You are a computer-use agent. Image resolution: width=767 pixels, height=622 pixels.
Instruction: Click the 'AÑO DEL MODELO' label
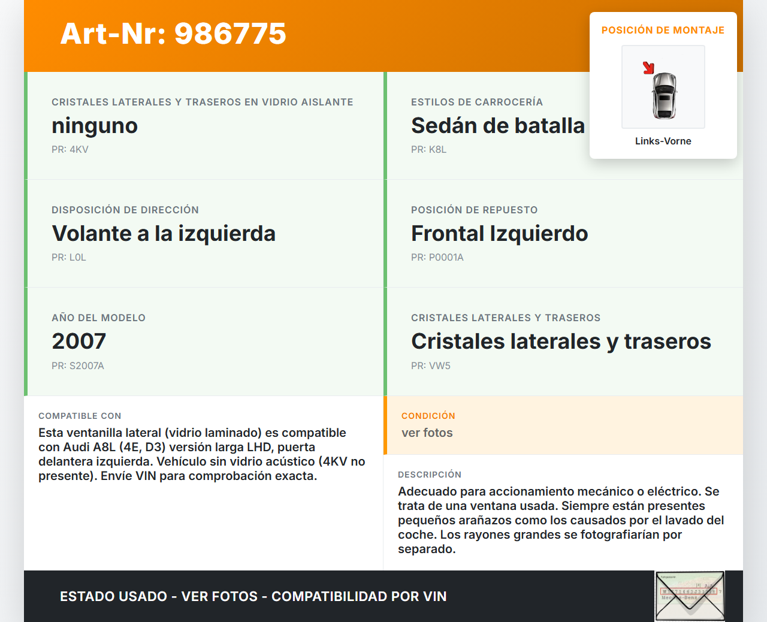(x=99, y=318)
